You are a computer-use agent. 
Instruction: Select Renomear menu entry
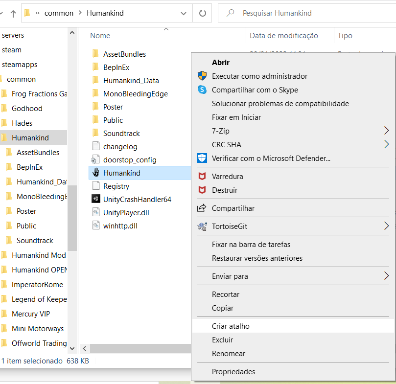tap(293, 354)
